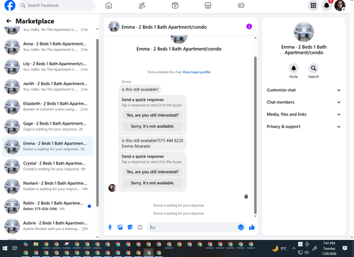
Task: Click the message thread scrollbar
Action: pyautogui.click(x=255, y=135)
